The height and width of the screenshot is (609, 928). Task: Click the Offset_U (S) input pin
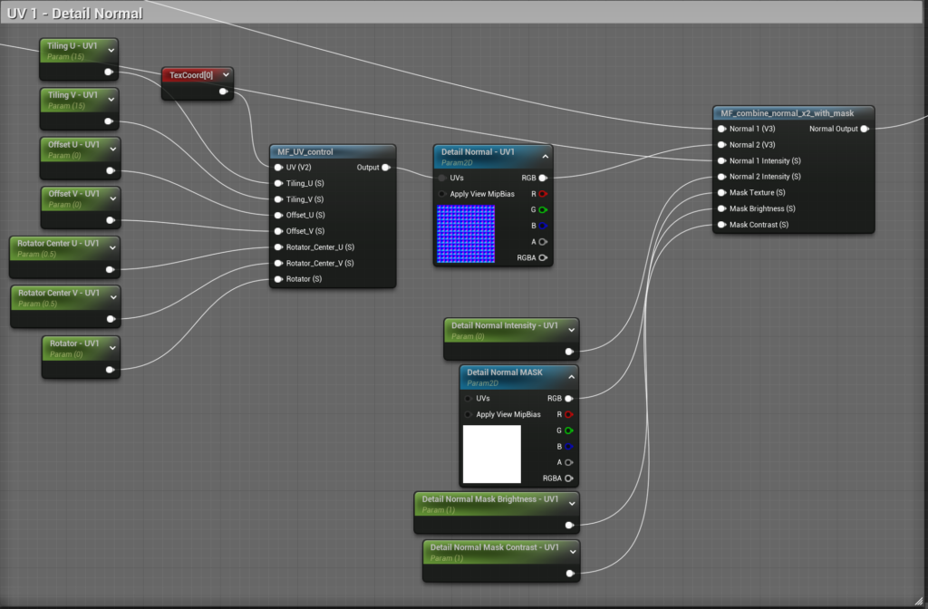278,216
